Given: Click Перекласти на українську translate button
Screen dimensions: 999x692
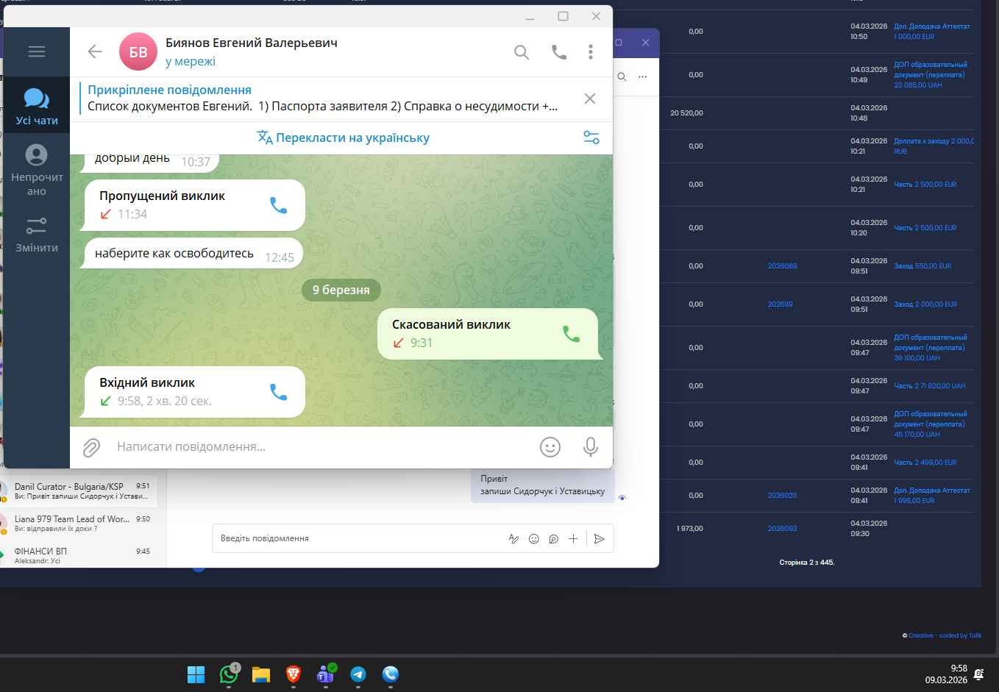Looking at the screenshot, I should (344, 138).
